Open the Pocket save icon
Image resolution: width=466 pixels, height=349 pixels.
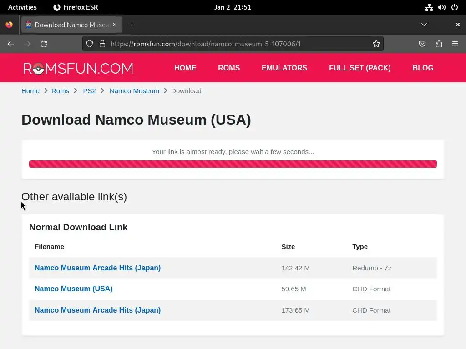(x=422, y=44)
